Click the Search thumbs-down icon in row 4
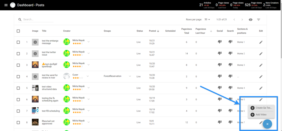282x131 pixels. pos(230,76)
